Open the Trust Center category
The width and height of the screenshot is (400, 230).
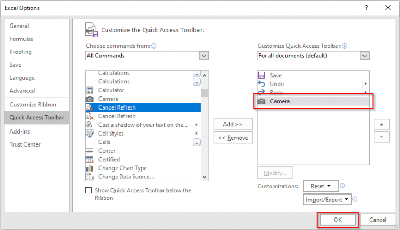pyautogui.click(x=25, y=144)
